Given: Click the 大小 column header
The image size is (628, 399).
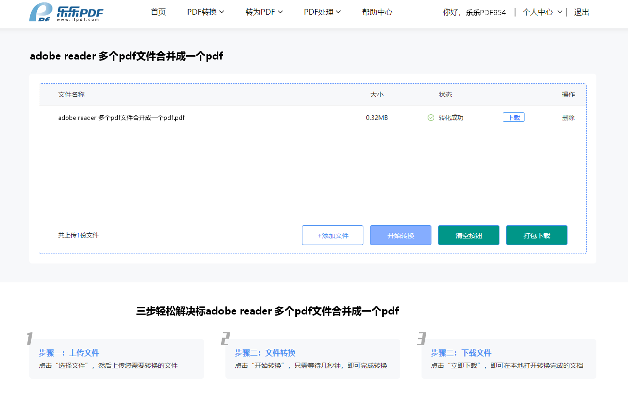Looking at the screenshot, I should click(x=377, y=94).
